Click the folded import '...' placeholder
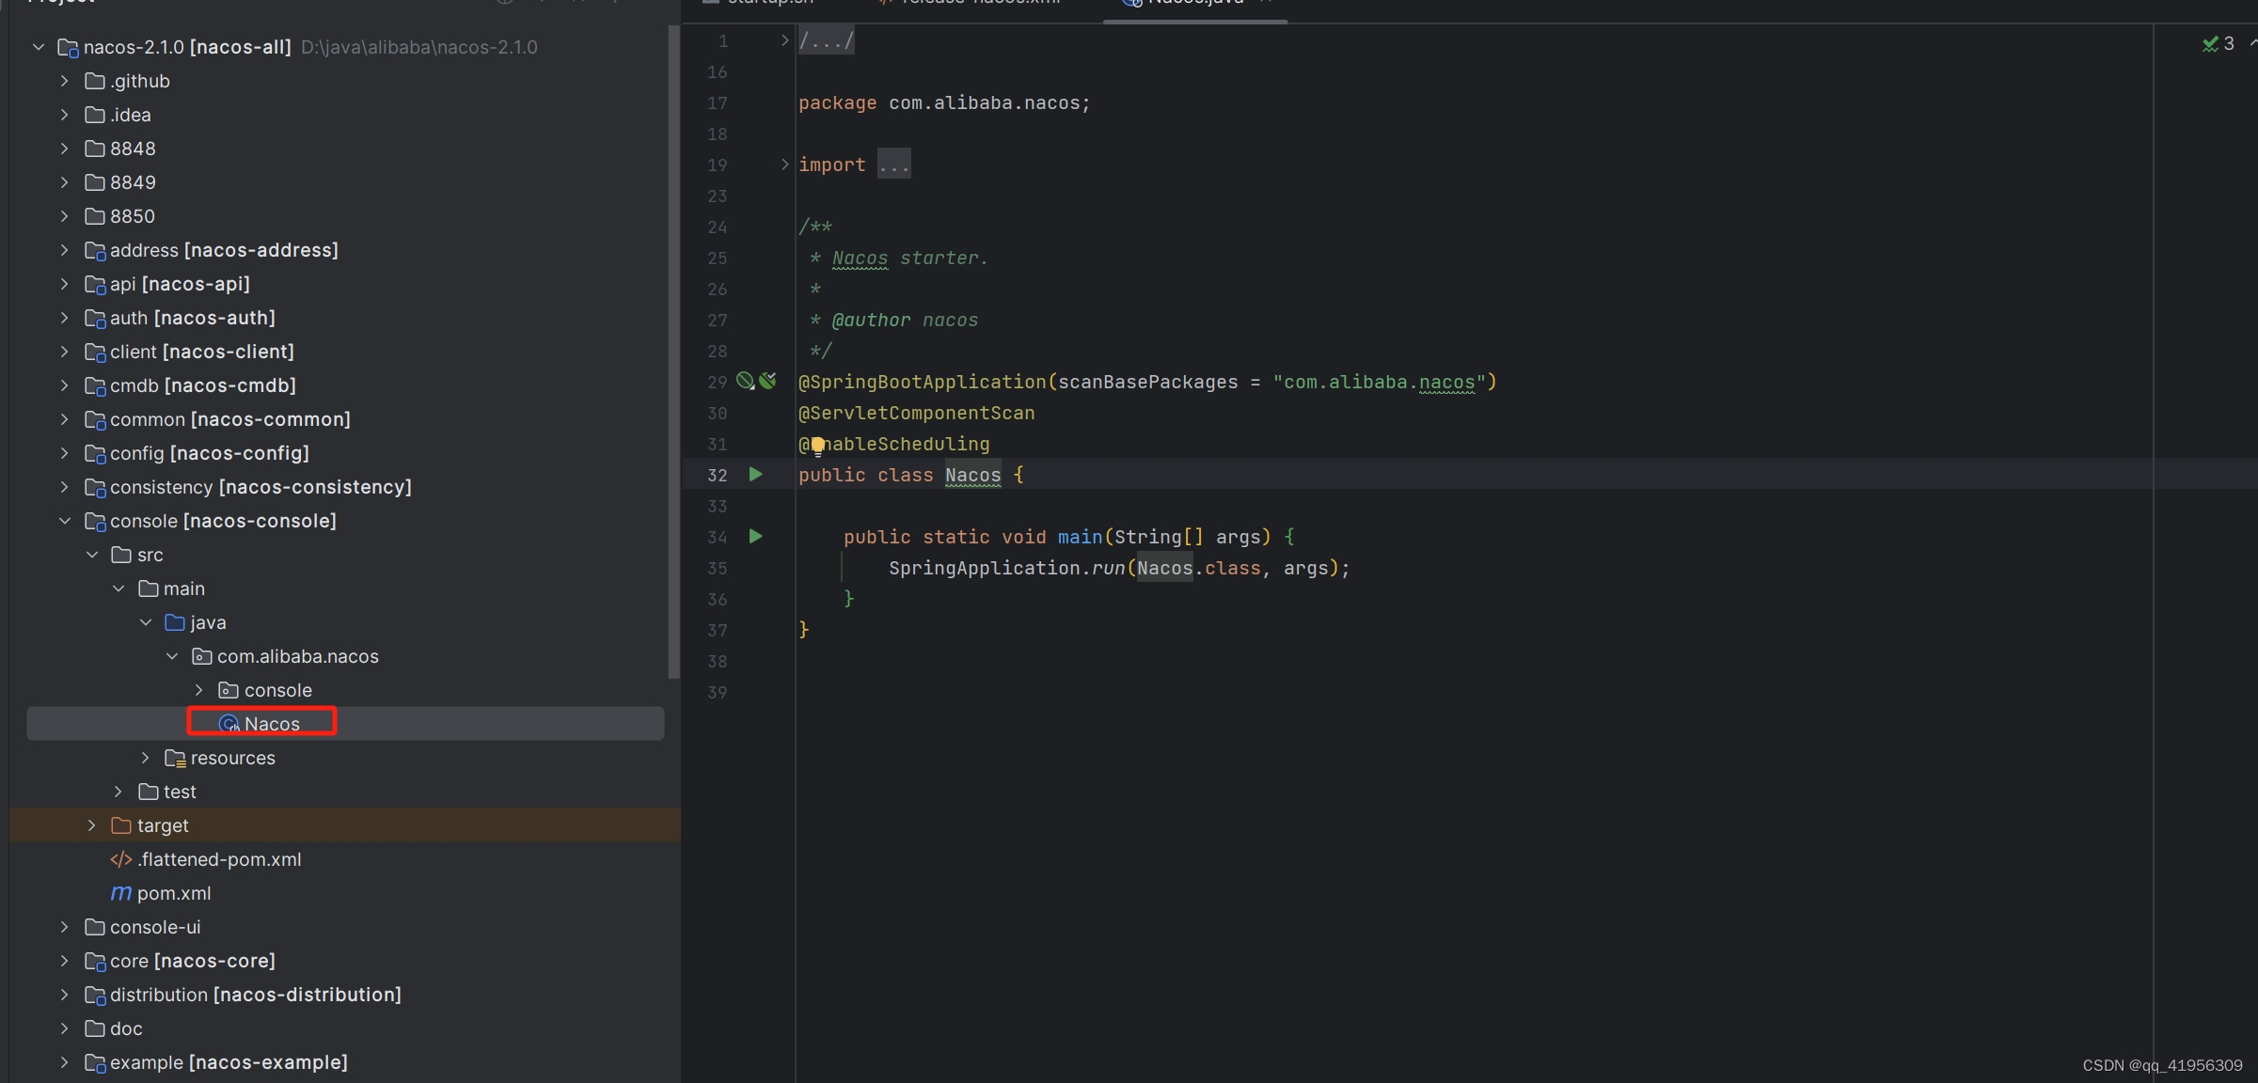 pyautogui.click(x=893, y=165)
